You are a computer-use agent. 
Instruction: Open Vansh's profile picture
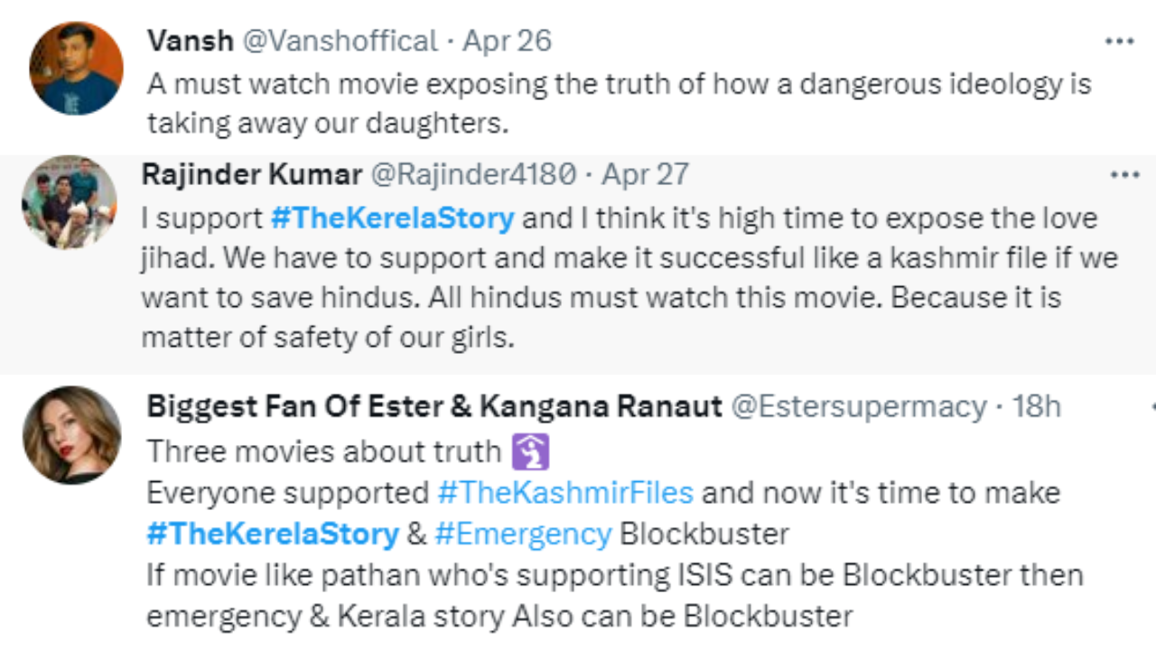tap(76, 69)
